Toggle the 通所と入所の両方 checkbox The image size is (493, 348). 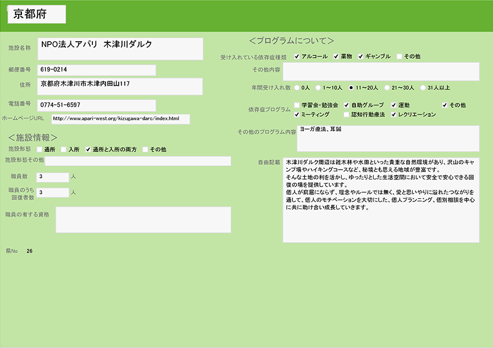88,149
